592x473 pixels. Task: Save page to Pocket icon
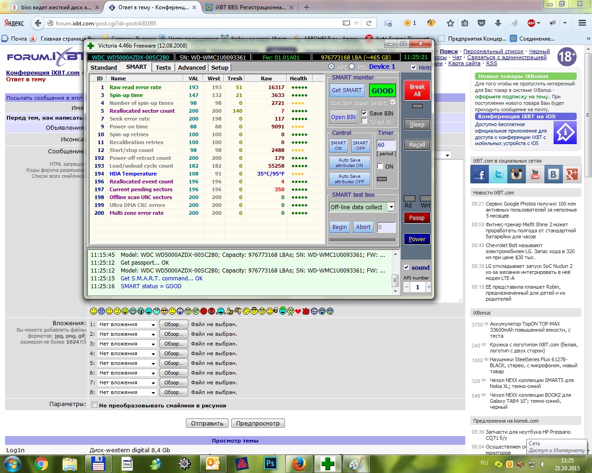click(x=481, y=23)
